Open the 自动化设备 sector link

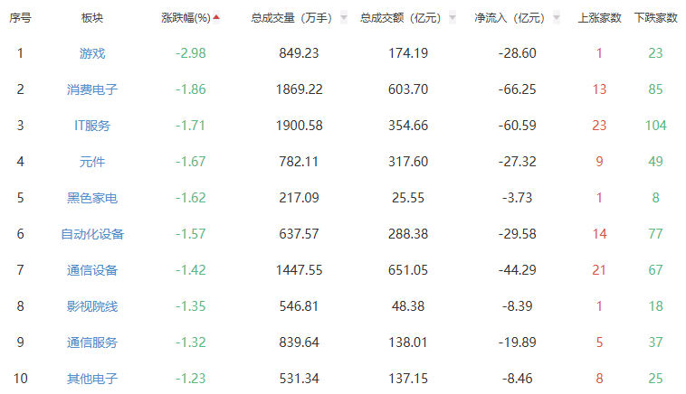tap(92, 234)
